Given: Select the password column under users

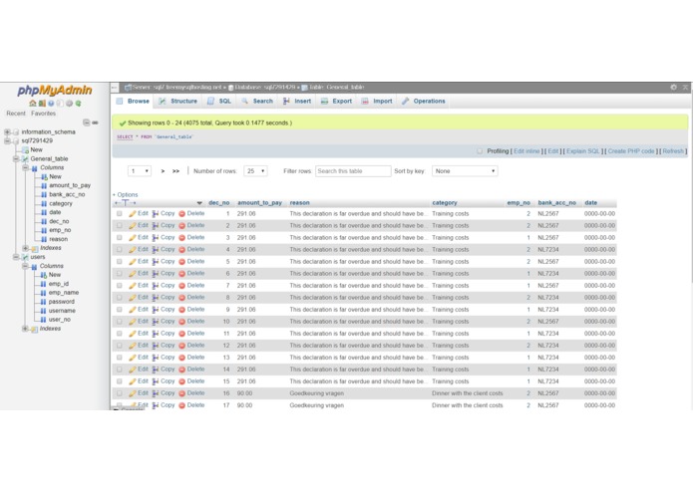Looking at the screenshot, I should 62,302.
